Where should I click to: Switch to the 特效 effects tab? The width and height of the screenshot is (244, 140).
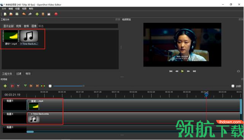(x=28, y=74)
